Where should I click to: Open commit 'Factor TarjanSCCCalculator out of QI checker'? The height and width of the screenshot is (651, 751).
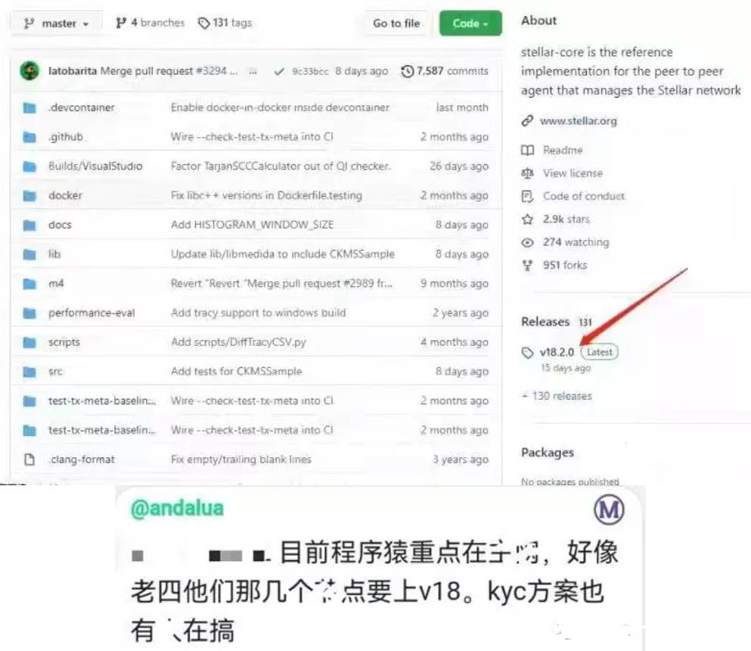281,166
